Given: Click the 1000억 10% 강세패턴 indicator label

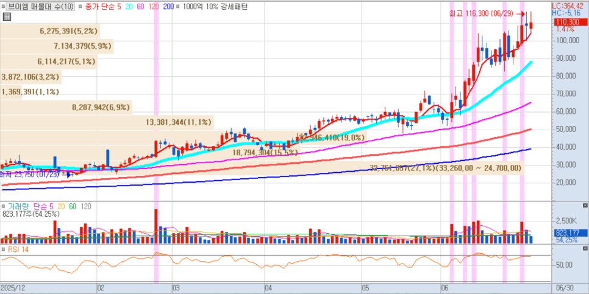Looking at the screenshot, I should 215,7.
